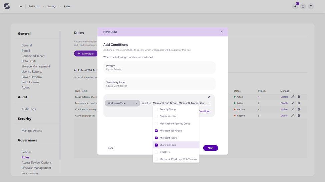Click the Status column header
The width and height of the screenshot is (325, 182).
(237, 91)
